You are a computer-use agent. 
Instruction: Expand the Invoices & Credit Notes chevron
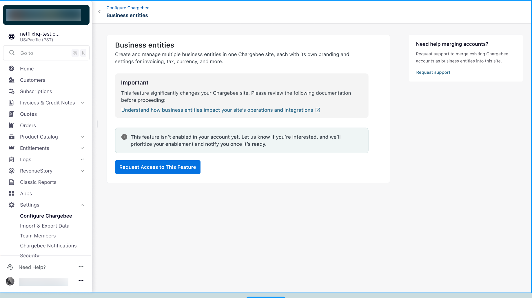coord(82,103)
